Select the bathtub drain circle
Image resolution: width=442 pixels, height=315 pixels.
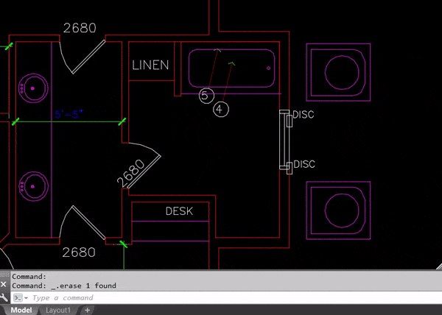click(x=268, y=68)
